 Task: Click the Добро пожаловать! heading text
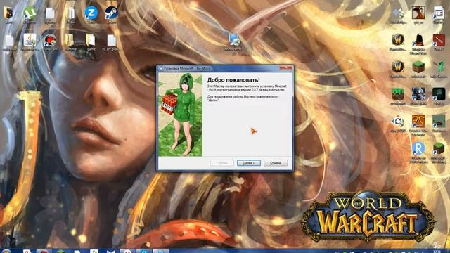tap(233, 79)
